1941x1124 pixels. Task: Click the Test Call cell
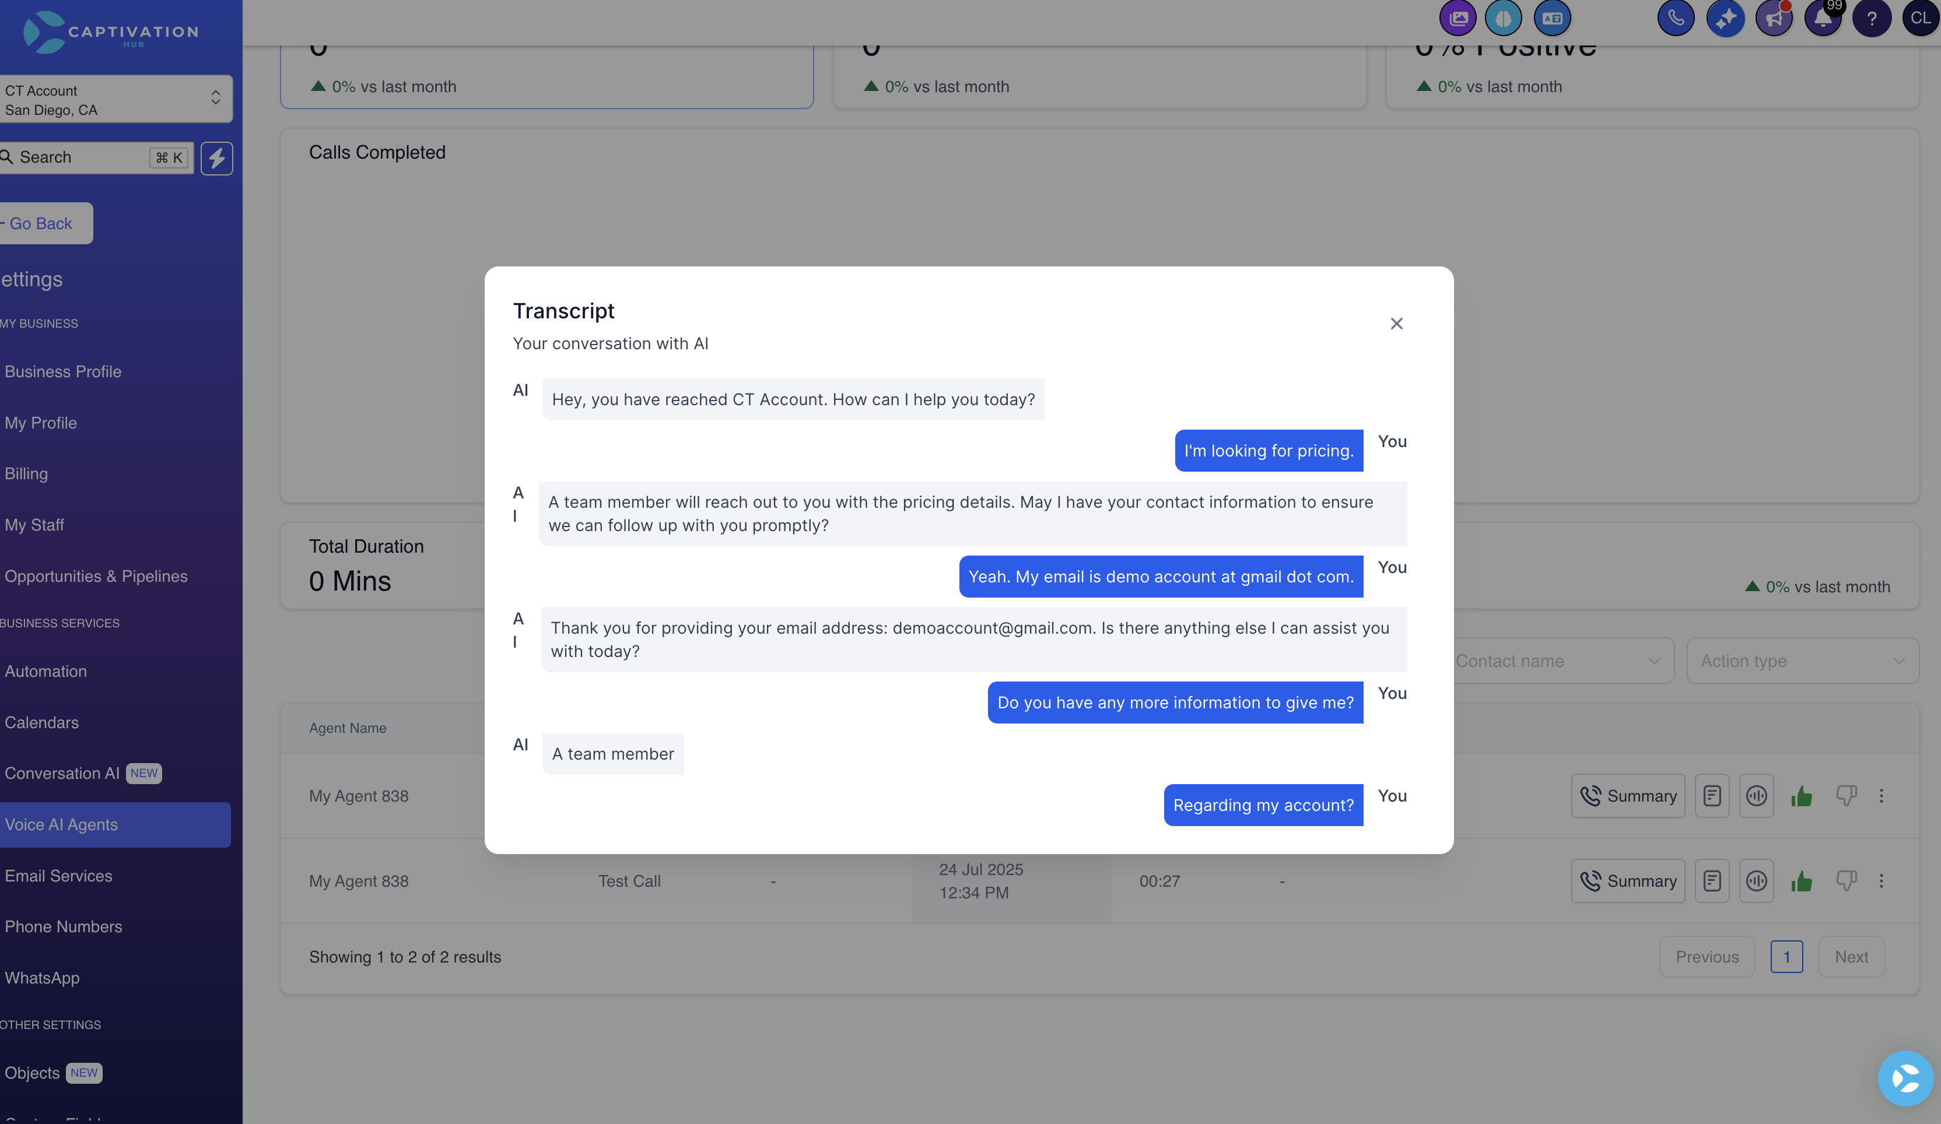click(x=629, y=881)
